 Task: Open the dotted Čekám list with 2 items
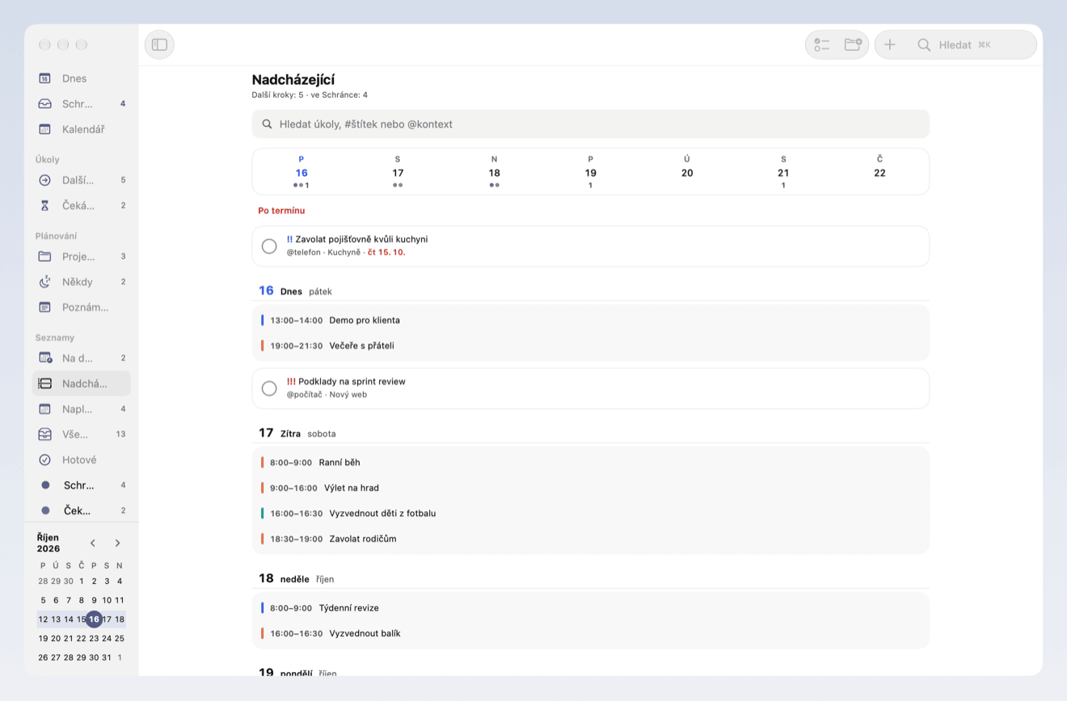[x=82, y=510]
